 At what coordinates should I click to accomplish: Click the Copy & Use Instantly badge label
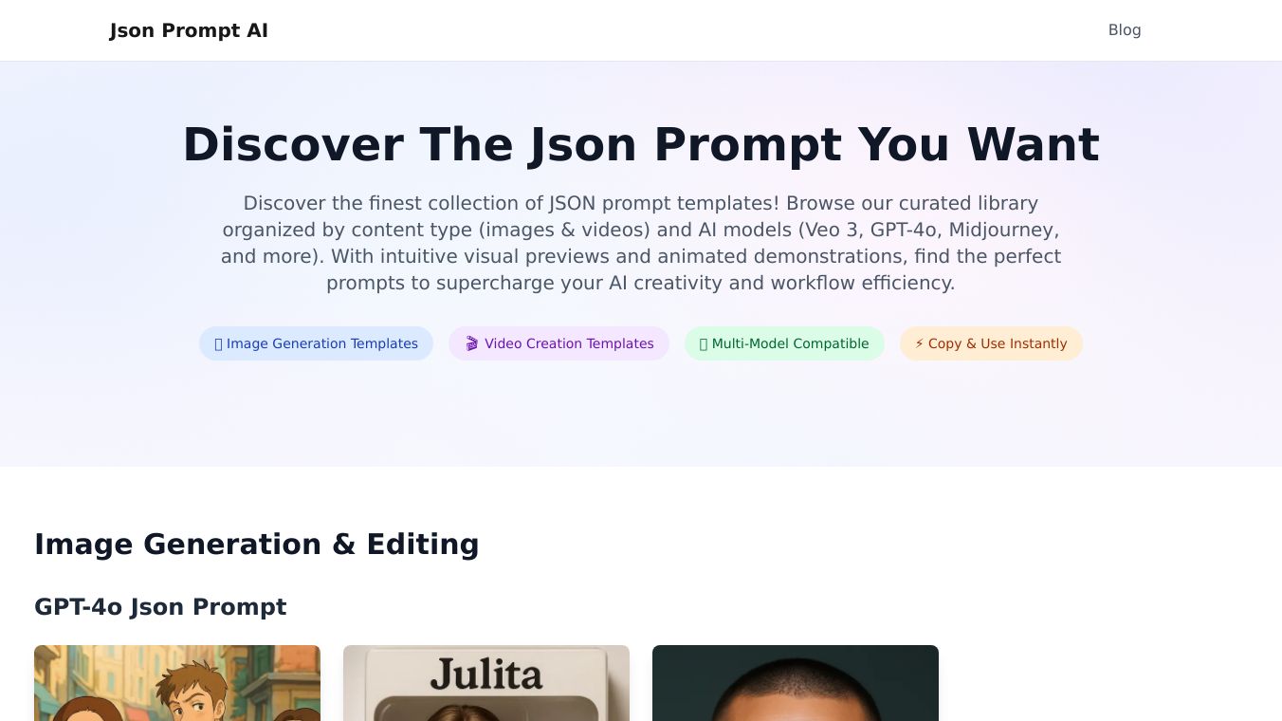pyautogui.click(x=998, y=343)
